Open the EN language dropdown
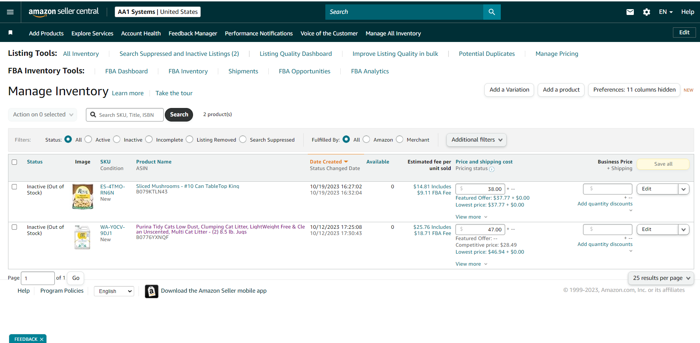This screenshot has width=700, height=343. [x=666, y=12]
